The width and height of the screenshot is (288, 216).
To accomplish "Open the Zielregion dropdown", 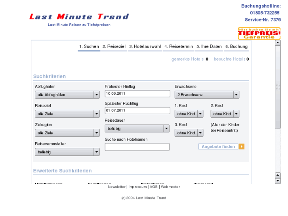I will click(67, 133).
